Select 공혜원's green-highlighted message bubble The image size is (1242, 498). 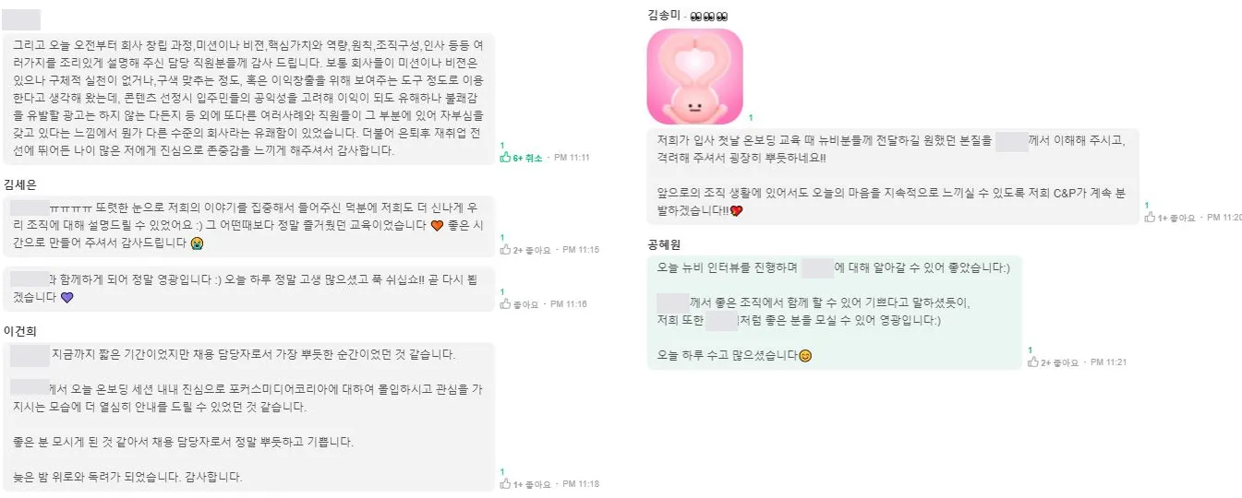click(835, 312)
